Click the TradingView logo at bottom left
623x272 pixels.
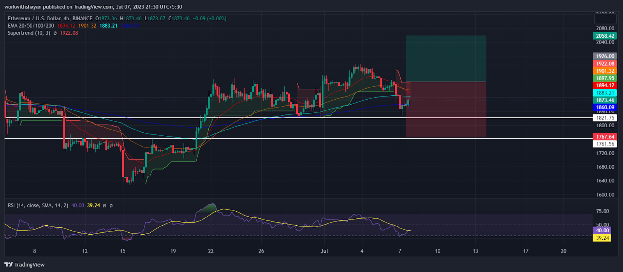point(25,265)
